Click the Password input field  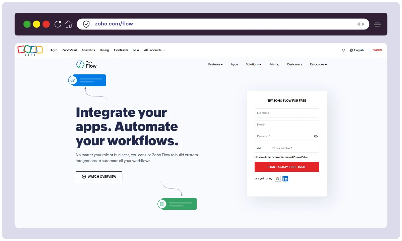click(x=287, y=136)
